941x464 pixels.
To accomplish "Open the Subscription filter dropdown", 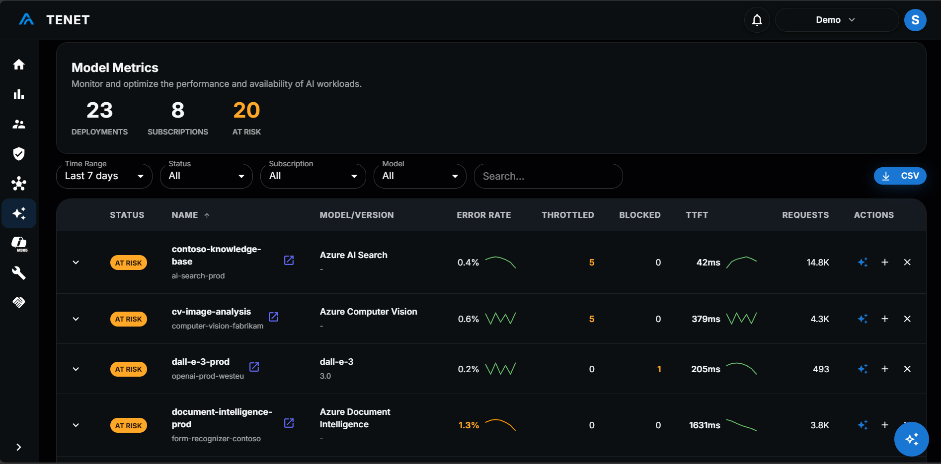I will click(x=313, y=176).
